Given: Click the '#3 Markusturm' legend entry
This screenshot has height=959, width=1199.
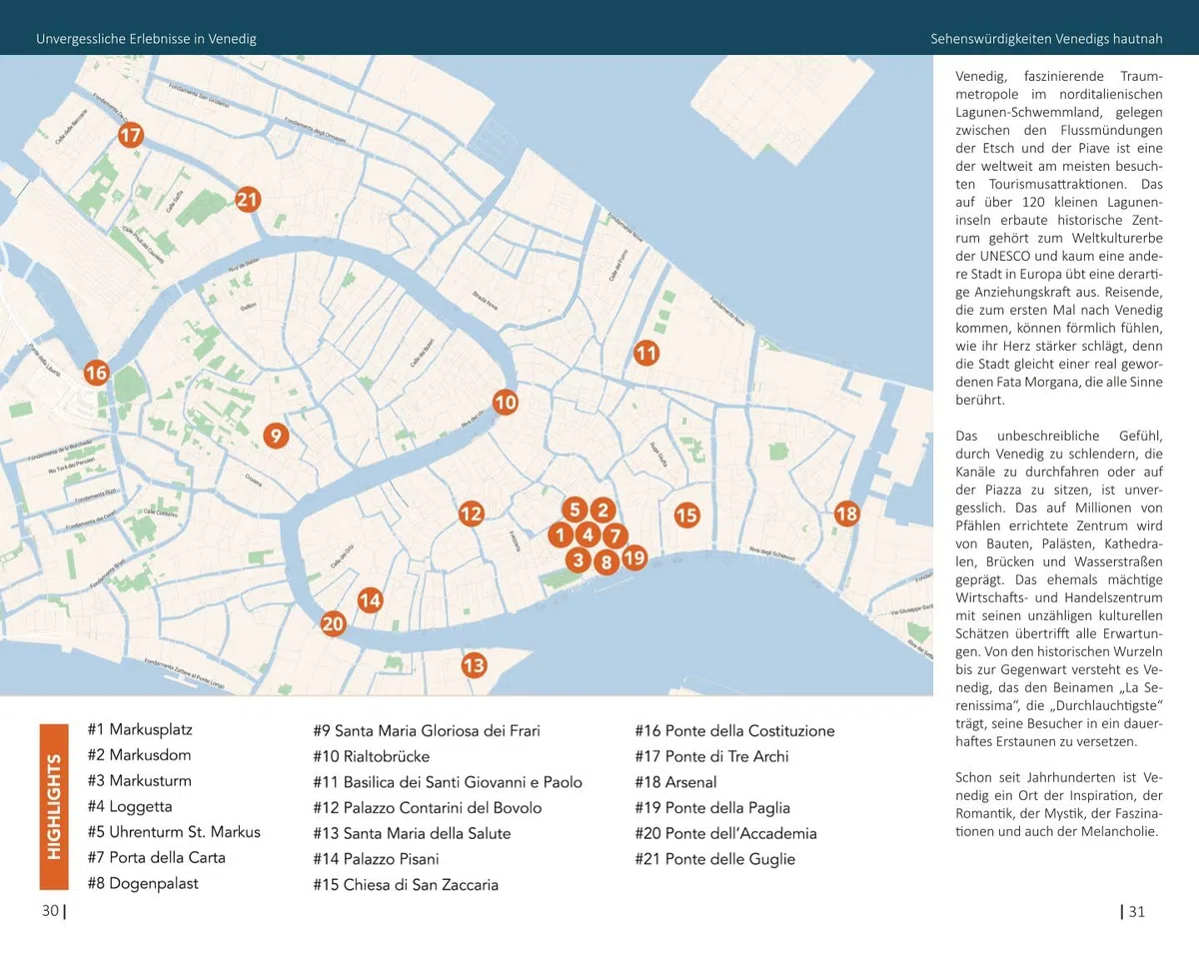Looking at the screenshot, I should pos(140,781).
